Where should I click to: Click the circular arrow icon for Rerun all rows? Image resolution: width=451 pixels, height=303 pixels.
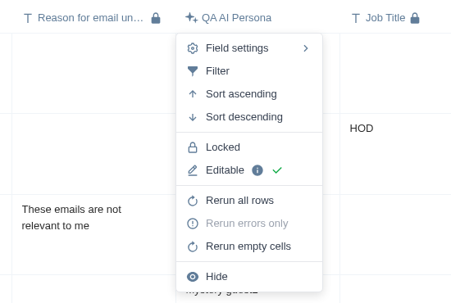coord(193,201)
